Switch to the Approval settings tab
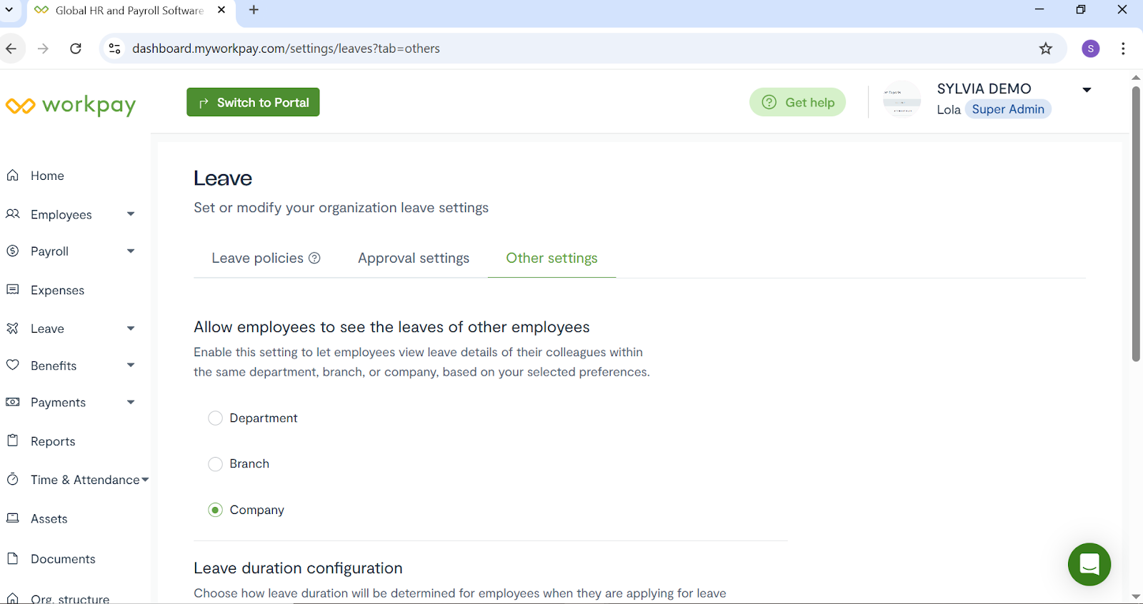Screen dimensions: 1143x604 coord(414,258)
